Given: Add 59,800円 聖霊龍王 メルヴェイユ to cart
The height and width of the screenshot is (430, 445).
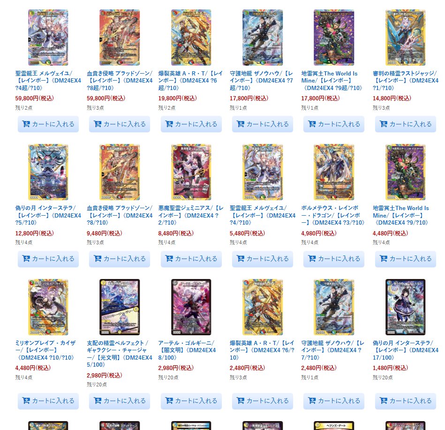Looking at the screenshot, I should [x=48, y=124].
